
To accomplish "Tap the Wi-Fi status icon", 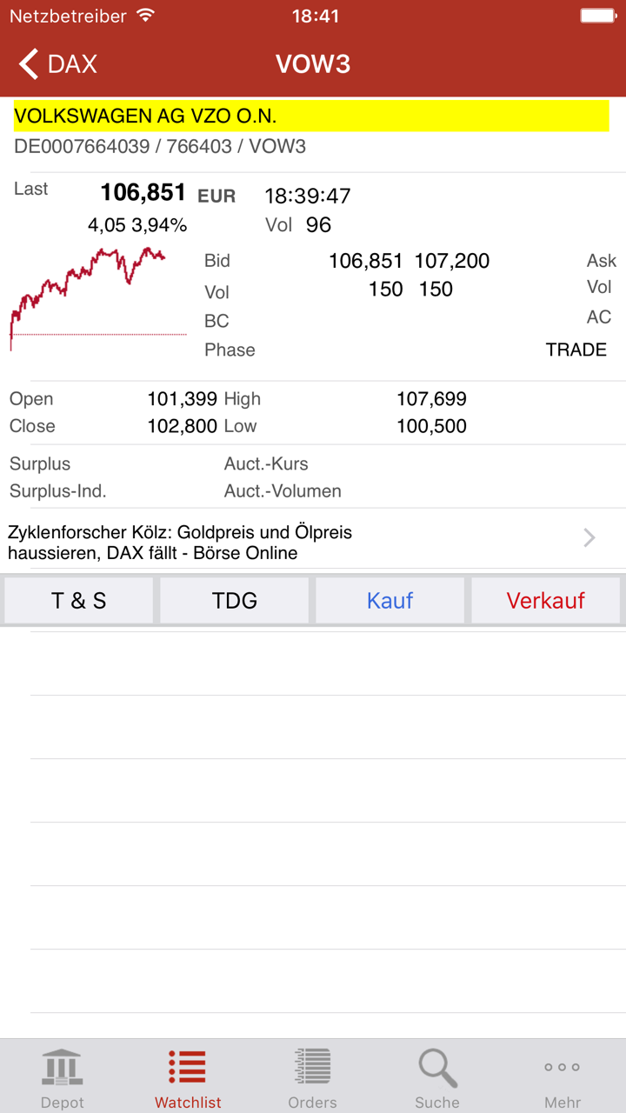I will [x=145, y=16].
